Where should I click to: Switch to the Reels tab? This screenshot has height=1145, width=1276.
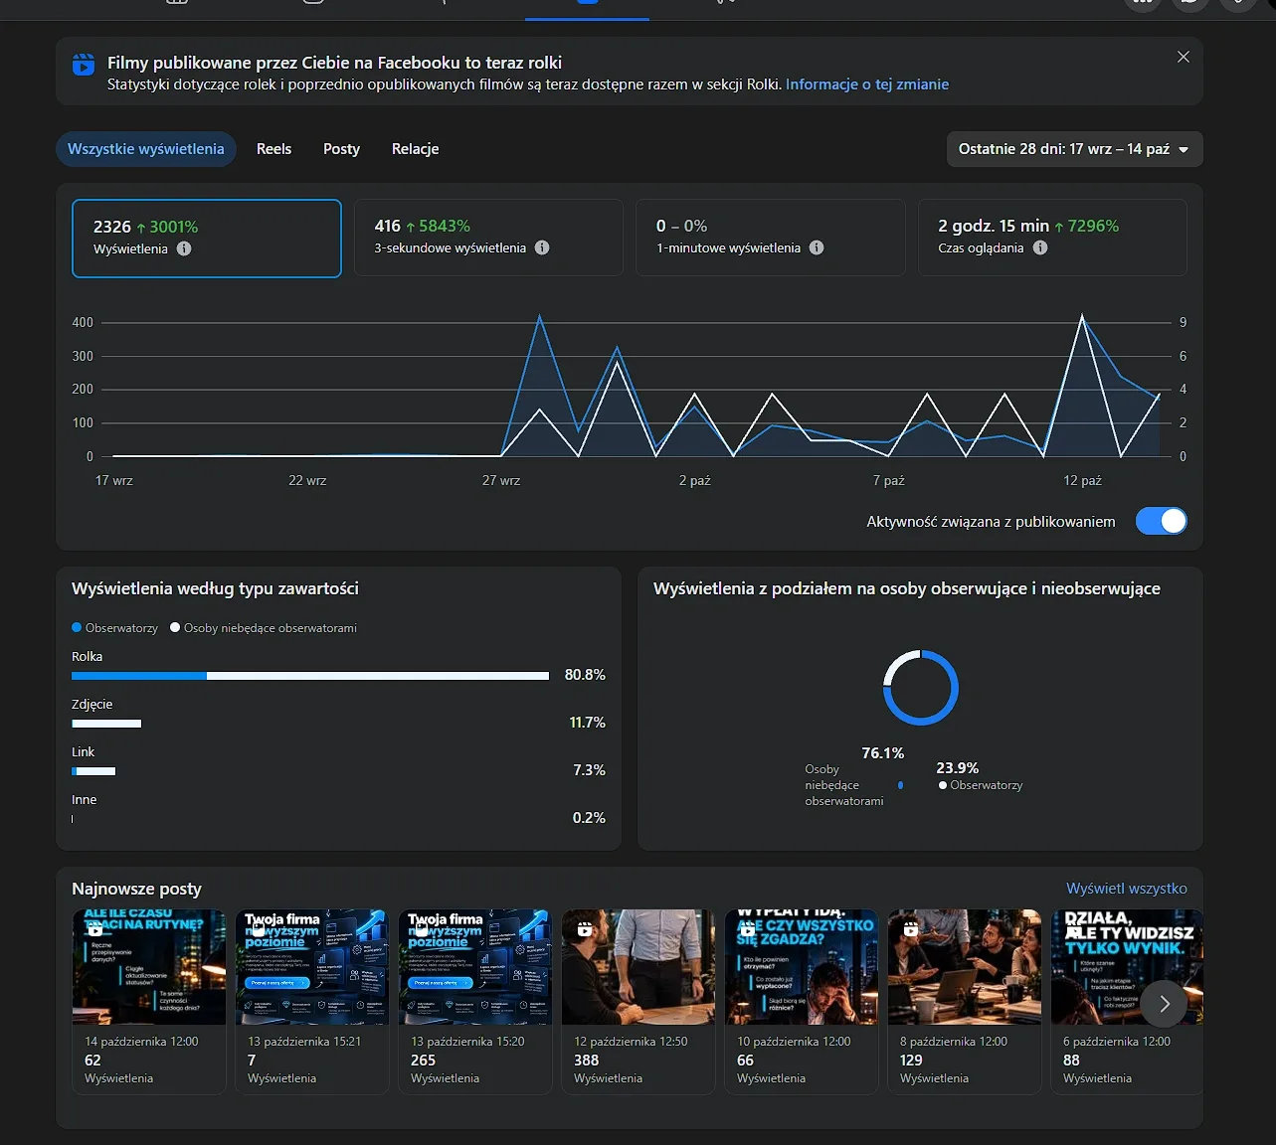click(273, 149)
